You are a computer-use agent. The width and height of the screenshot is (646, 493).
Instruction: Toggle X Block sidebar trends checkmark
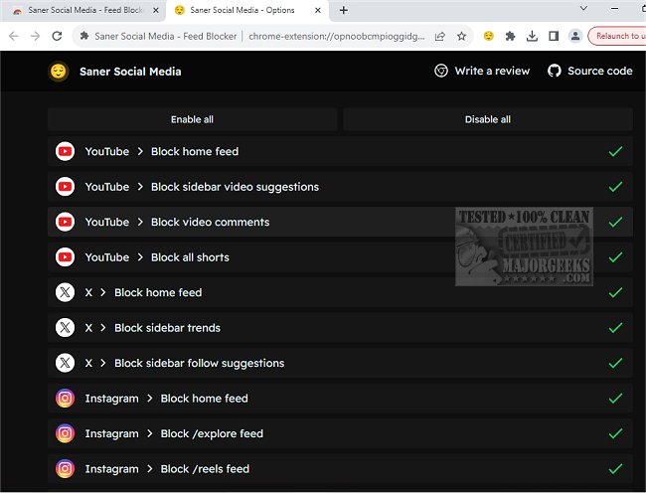[615, 328]
